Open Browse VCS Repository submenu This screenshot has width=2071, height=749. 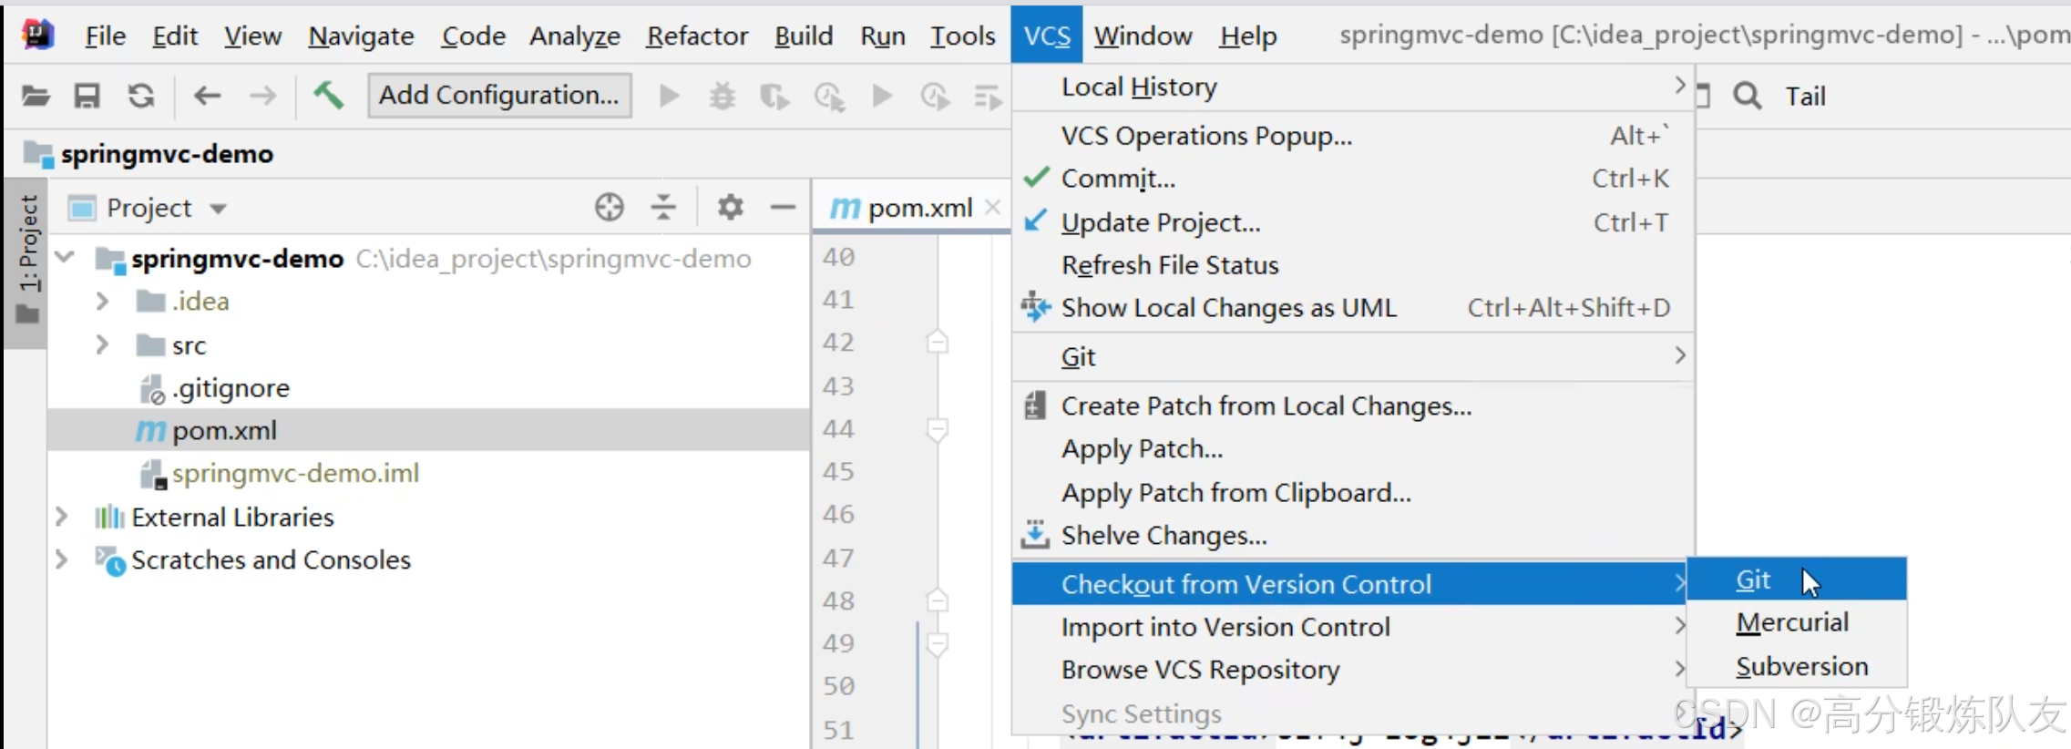coord(1353,670)
